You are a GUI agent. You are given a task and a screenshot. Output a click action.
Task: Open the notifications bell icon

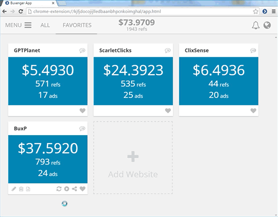pyautogui.click(x=256, y=25)
